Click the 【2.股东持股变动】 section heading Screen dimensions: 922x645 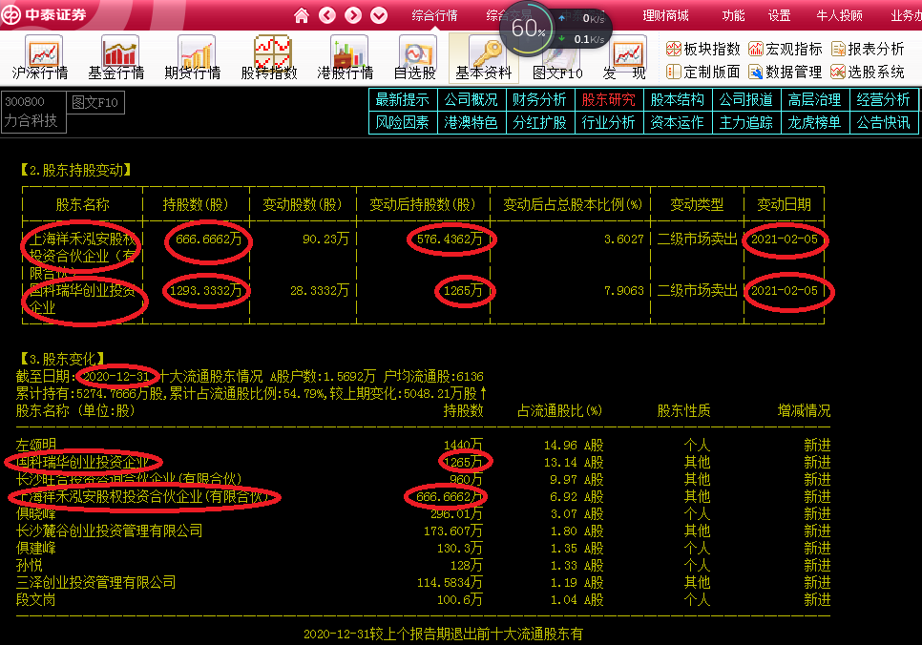coord(75,171)
